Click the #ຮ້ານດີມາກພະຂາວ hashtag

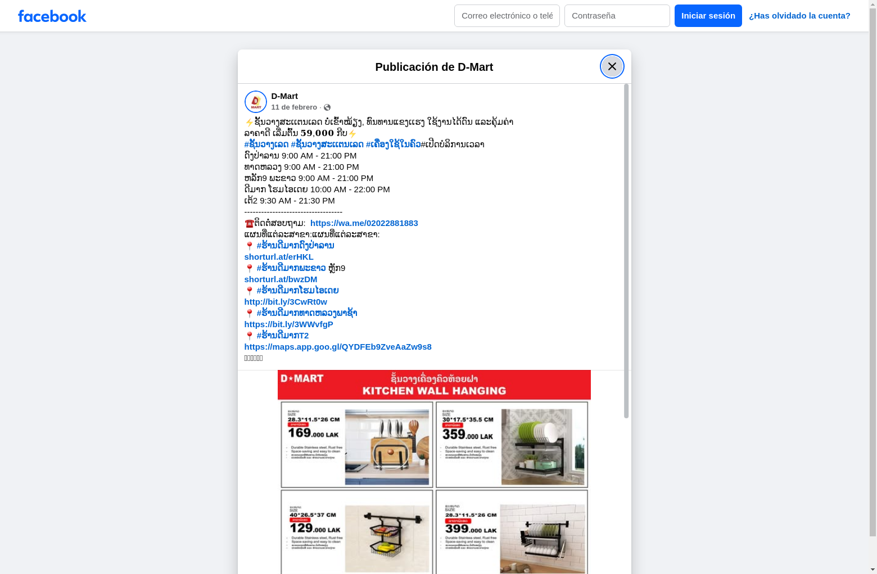291,268
